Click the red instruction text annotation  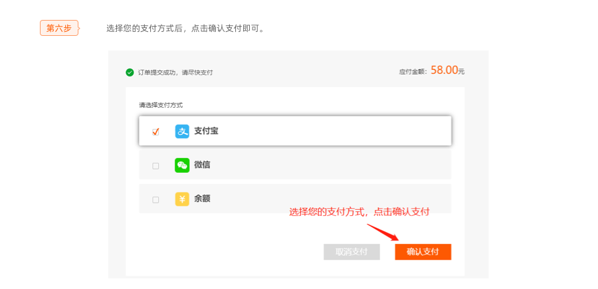coord(359,213)
